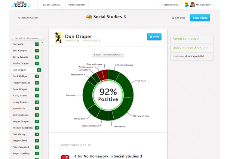Viewport: 230px width, 159px height.
Task: Select Henry Francis in the student list
Action: point(26,102)
